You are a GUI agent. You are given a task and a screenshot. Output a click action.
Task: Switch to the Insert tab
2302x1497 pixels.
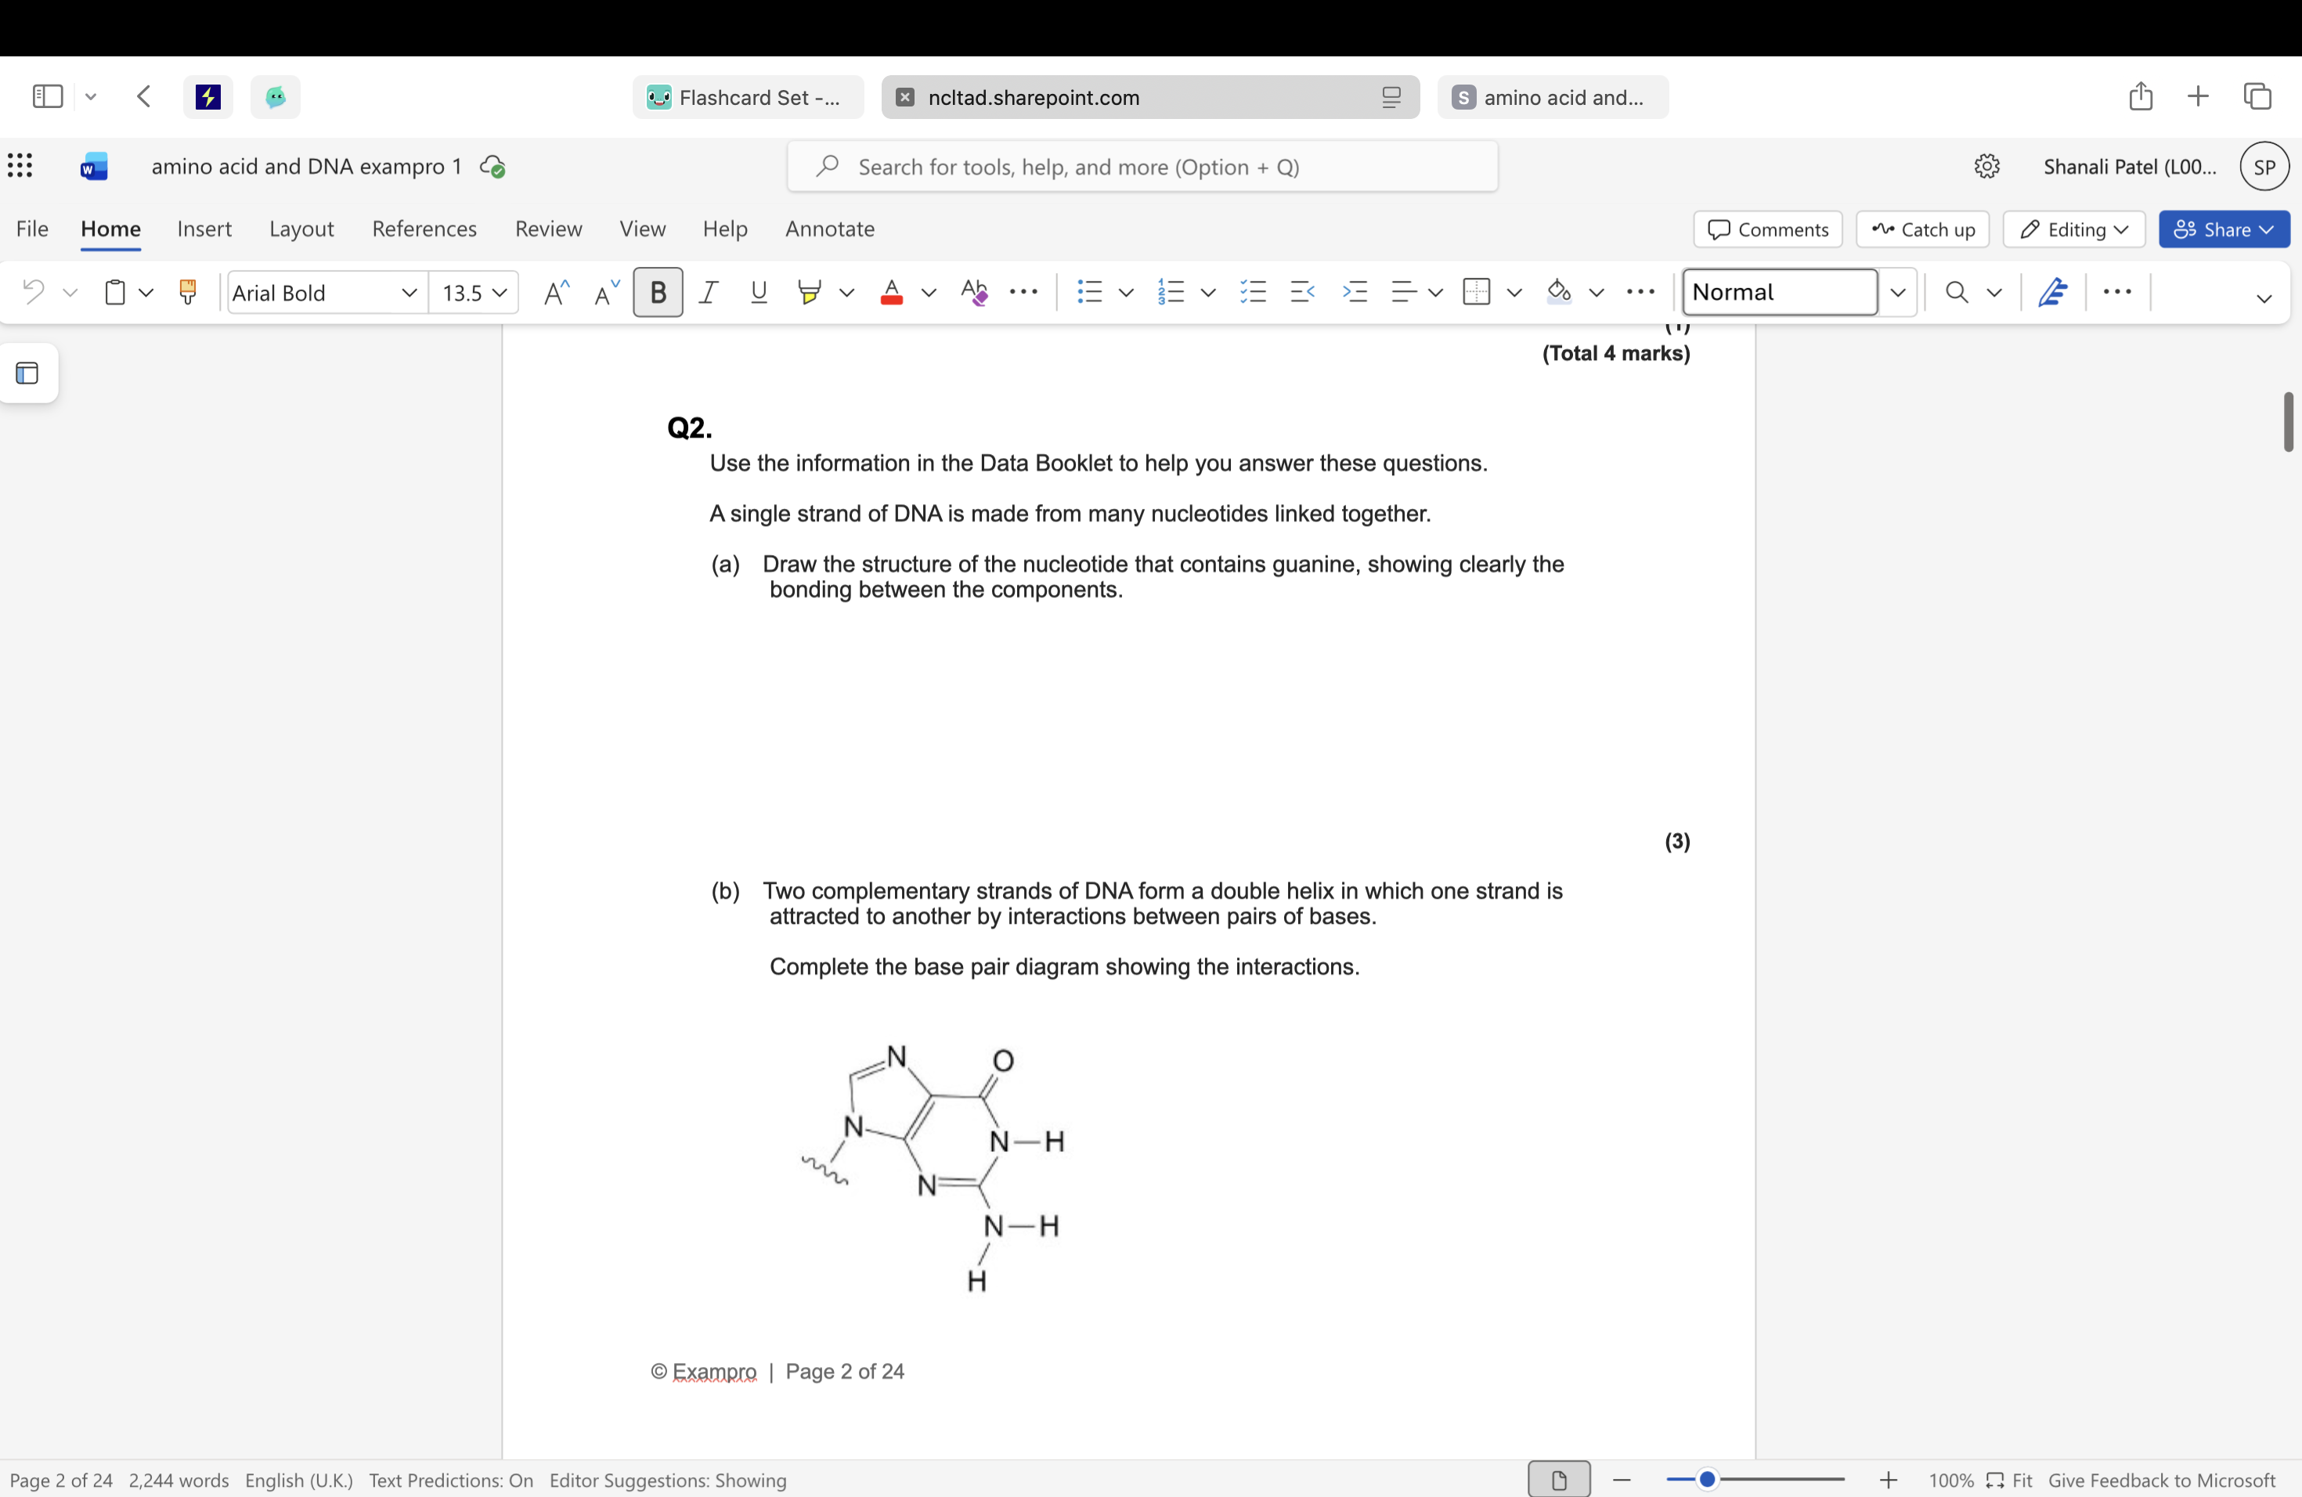pyautogui.click(x=204, y=228)
